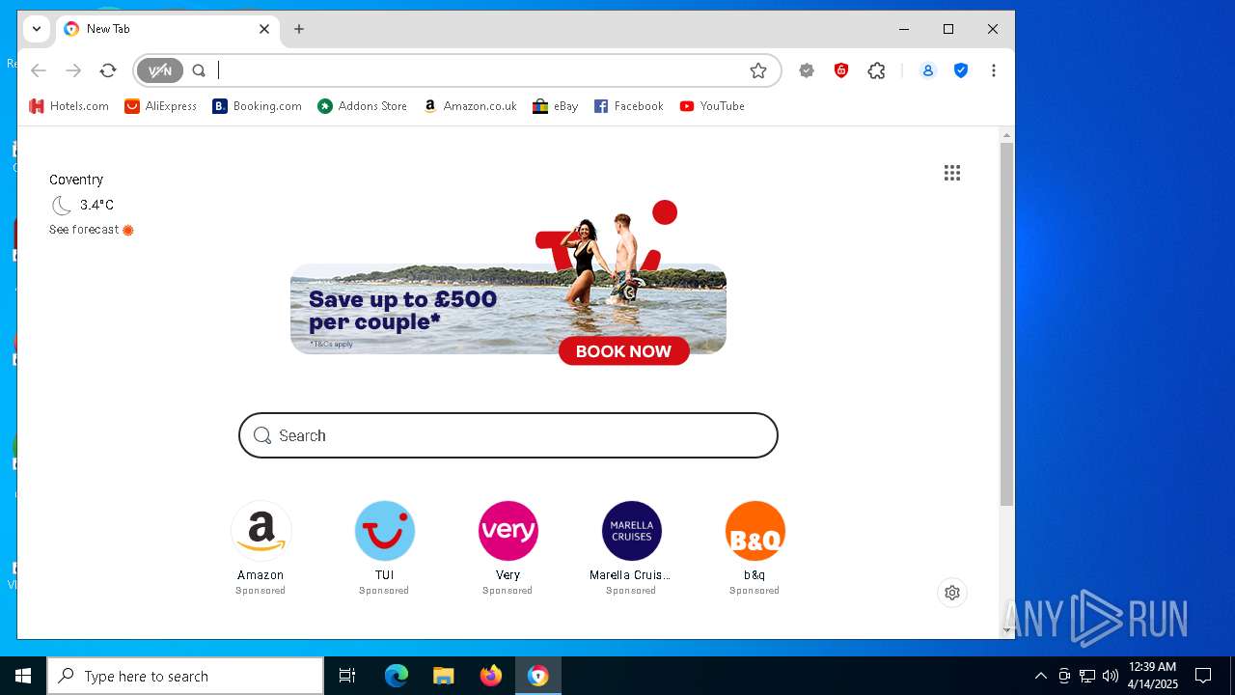Screen dimensions: 1235x695
Task: Open the Booking.com bookmark
Action: [x=257, y=106]
